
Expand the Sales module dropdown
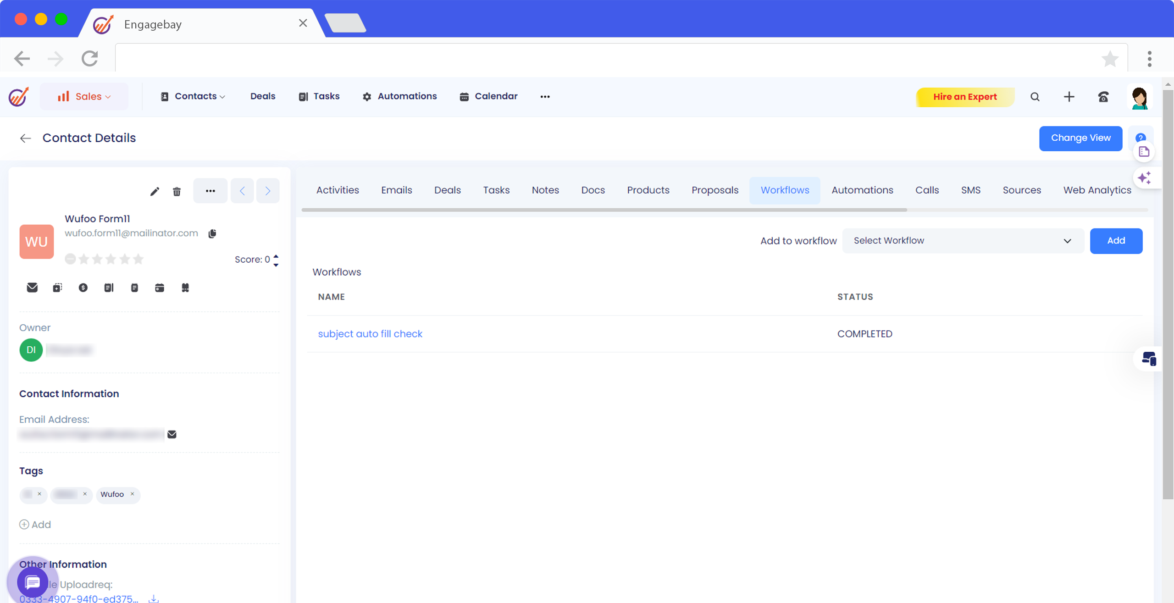(84, 97)
